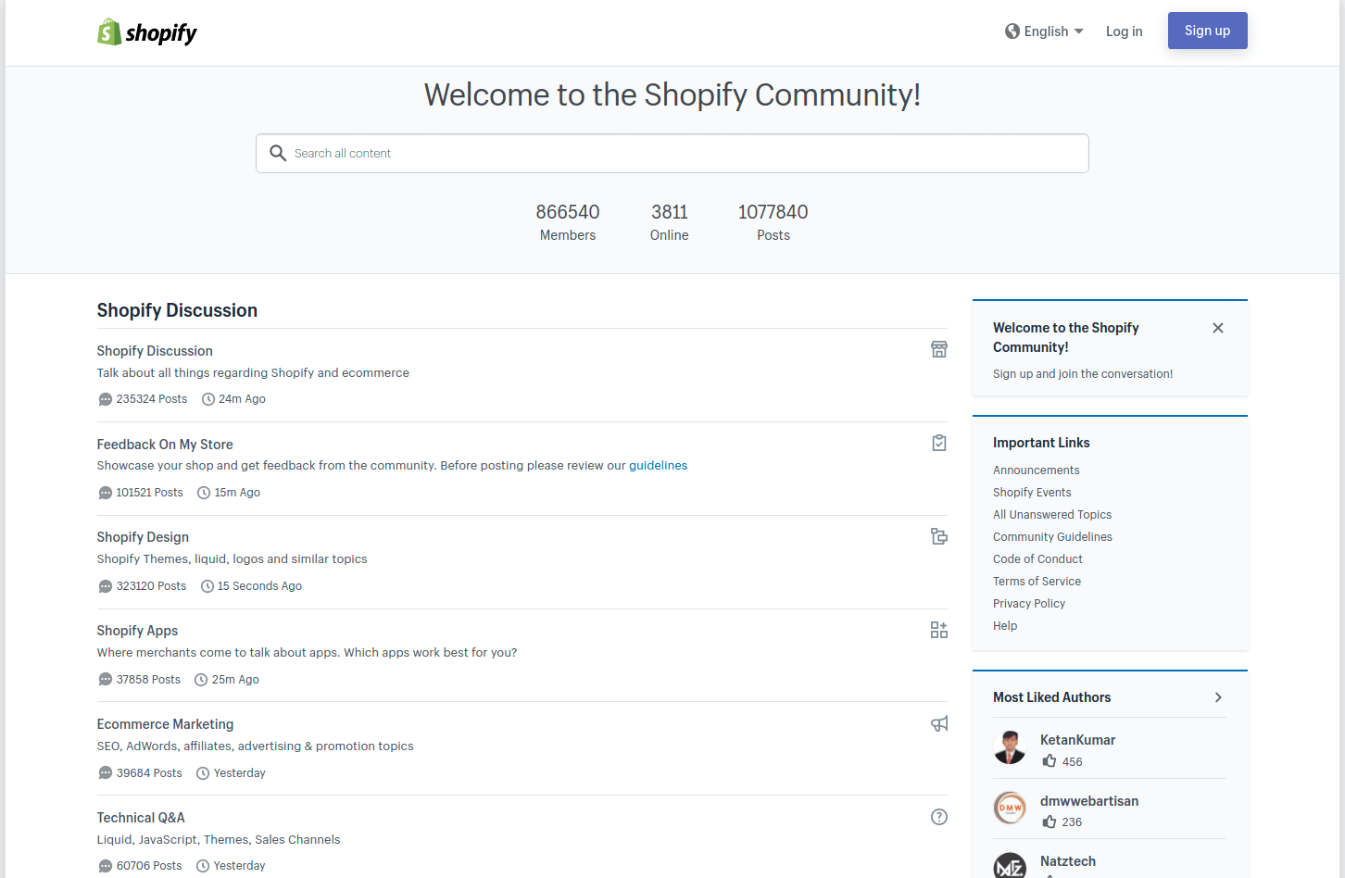1345x878 pixels.
Task: Open the Shopify Events link
Action: (x=1032, y=493)
